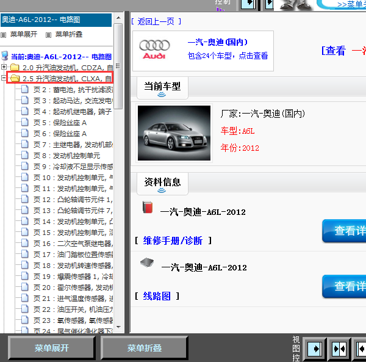This screenshot has height=362, width=366.
Task: Click the tree panel vertical scrollbar thumb
Action: click(x=118, y=66)
